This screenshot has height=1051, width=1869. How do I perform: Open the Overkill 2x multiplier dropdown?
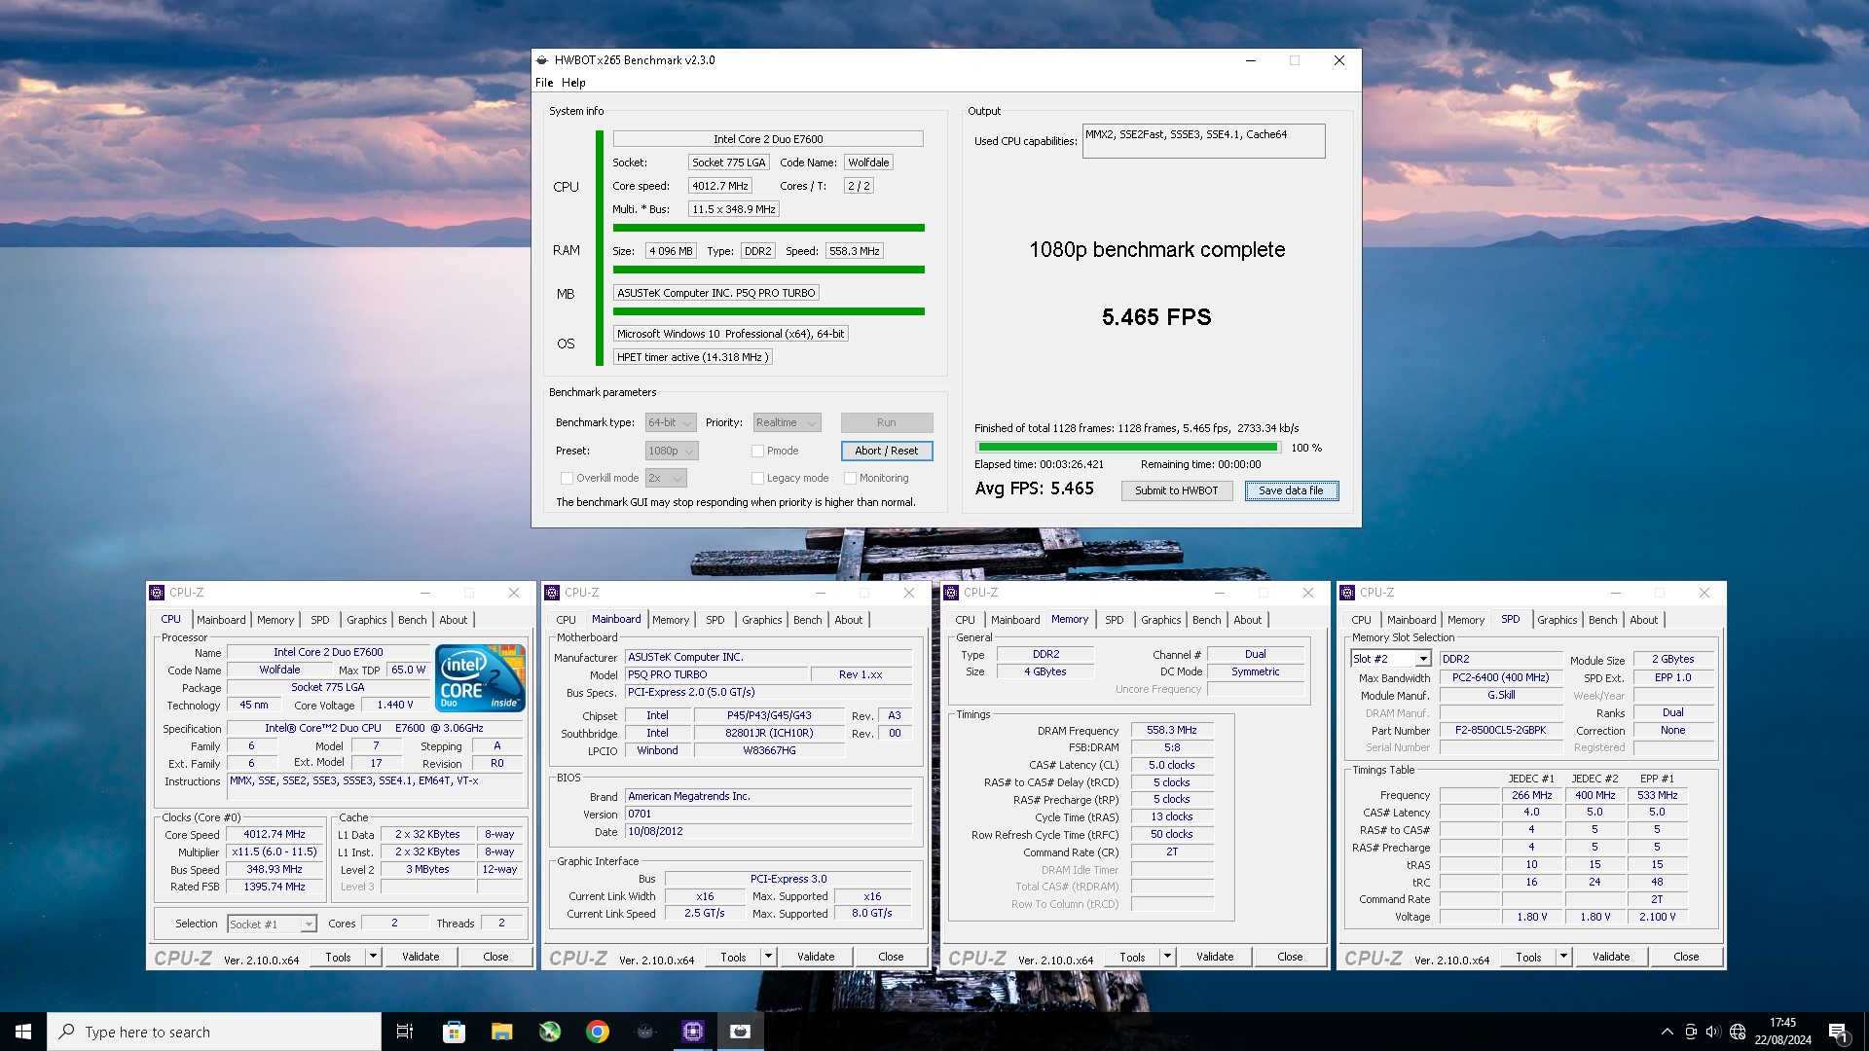click(x=666, y=478)
